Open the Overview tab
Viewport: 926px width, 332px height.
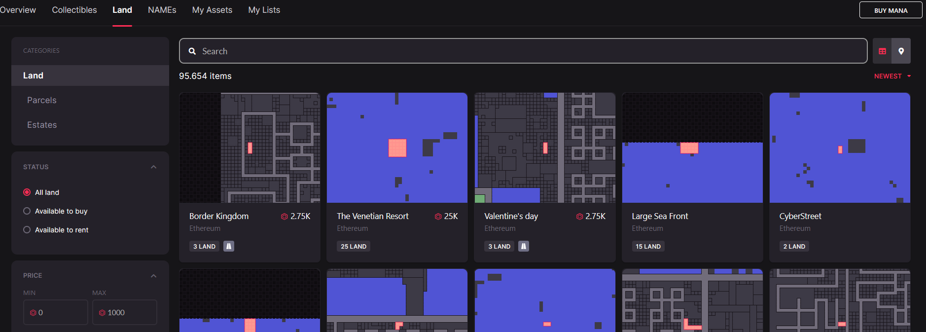[x=17, y=10]
